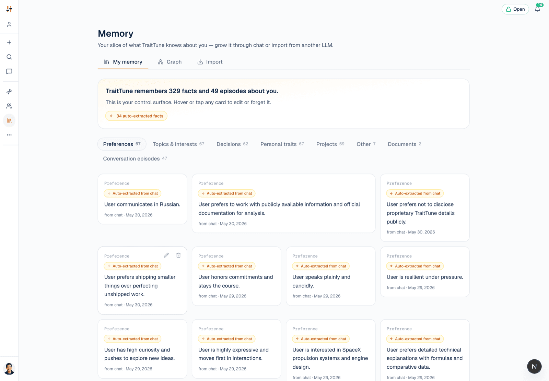The image size is (549, 381).
Task: Select Projects category
Action: click(x=330, y=144)
